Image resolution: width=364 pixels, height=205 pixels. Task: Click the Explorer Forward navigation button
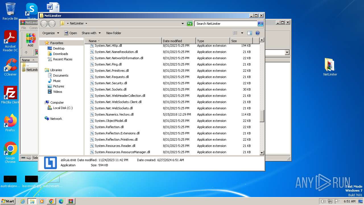pyautogui.click(x=52, y=24)
